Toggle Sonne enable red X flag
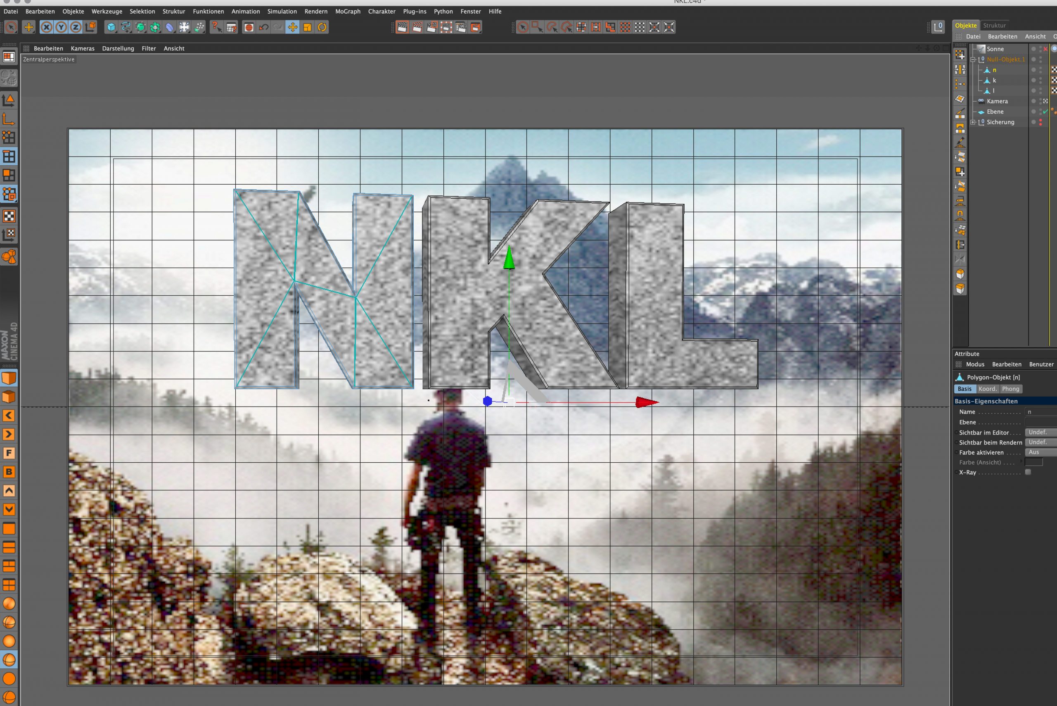This screenshot has width=1057, height=706. click(1045, 49)
